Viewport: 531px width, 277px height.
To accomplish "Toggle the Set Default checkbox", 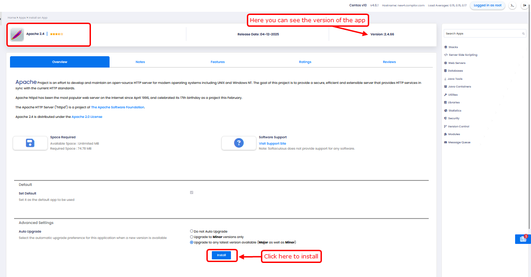I will (x=191, y=193).
